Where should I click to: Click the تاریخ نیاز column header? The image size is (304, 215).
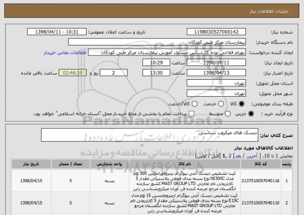[31, 164]
